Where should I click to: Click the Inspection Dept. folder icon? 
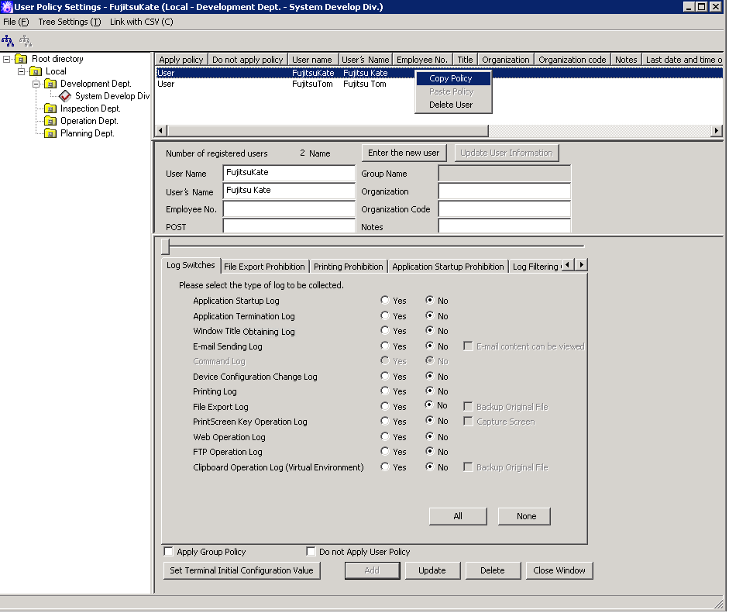pos(50,108)
